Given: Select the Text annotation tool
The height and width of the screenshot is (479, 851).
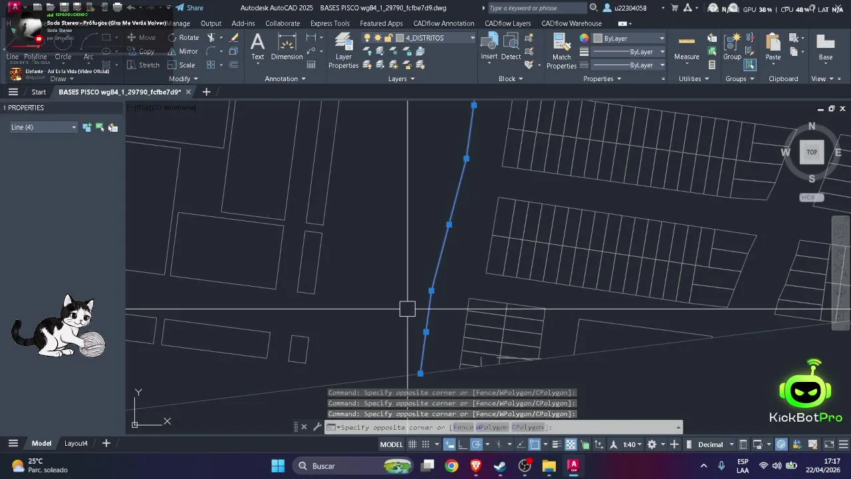Looking at the screenshot, I should point(257,48).
